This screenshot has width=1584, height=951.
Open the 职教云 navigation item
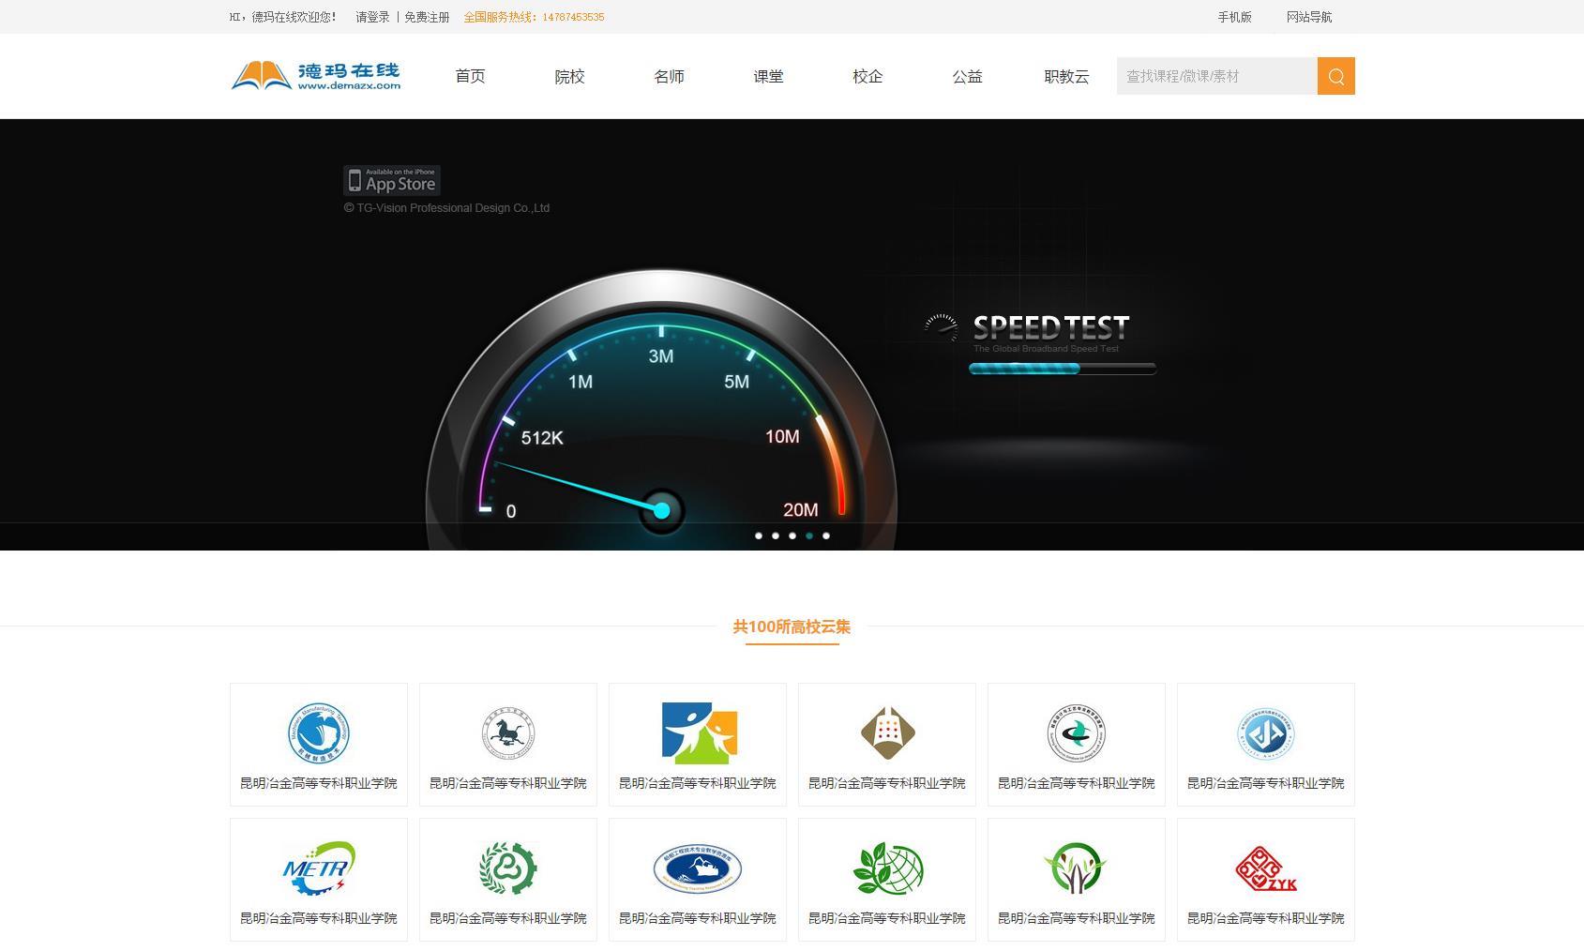pos(1066,76)
